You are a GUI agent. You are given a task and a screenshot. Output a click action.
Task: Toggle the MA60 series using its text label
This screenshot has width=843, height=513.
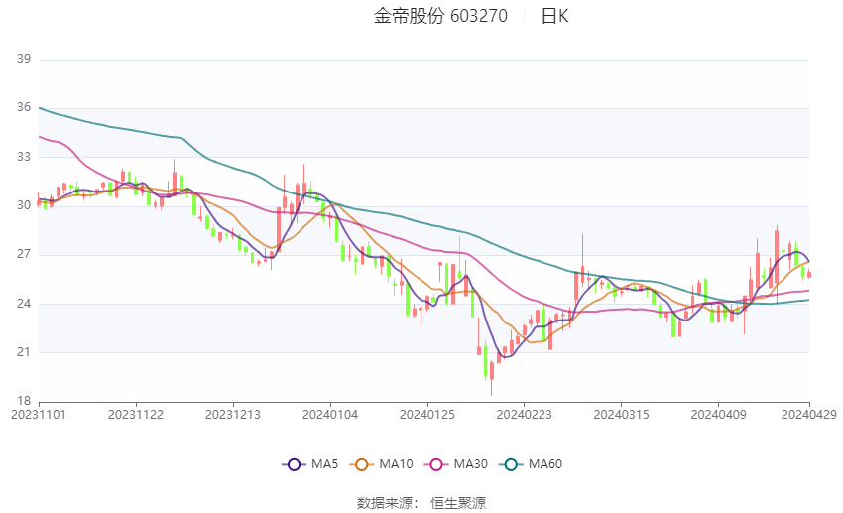[545, 463]
